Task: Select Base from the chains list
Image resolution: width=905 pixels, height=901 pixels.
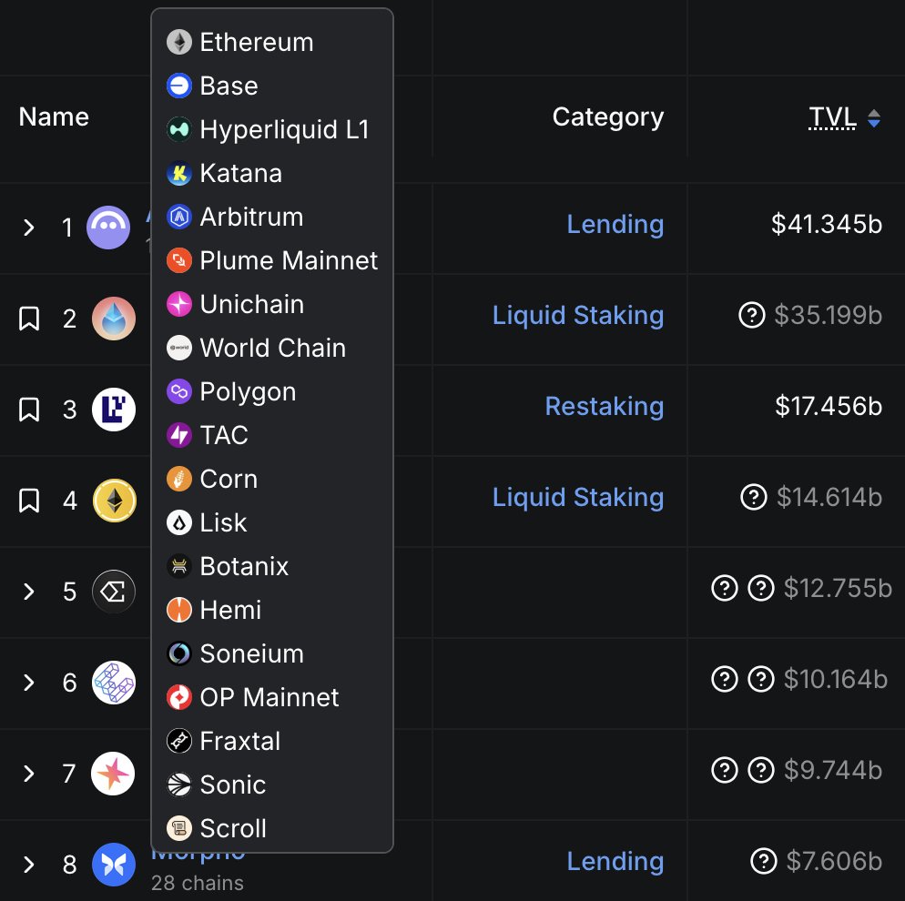Action: pyautogui.click(x=229, y=86)
